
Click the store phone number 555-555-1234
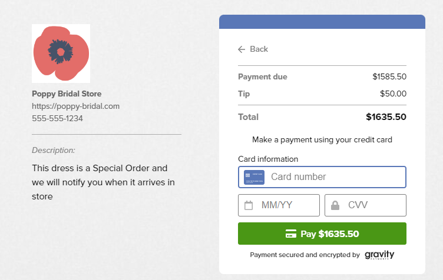point(57,118)
